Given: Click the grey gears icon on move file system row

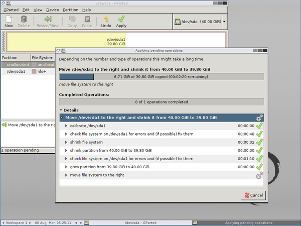Looking at the screenshot, I should click(259, 175).
